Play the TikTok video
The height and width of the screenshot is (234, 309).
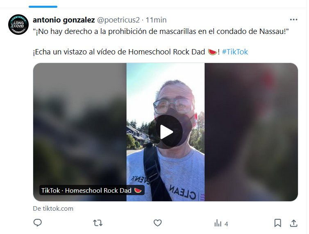point(166,132)
